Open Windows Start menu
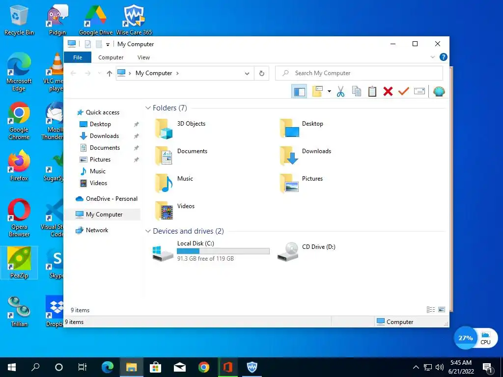The height and width of the screenshot is (377, 503). click(x=12, y=367)
